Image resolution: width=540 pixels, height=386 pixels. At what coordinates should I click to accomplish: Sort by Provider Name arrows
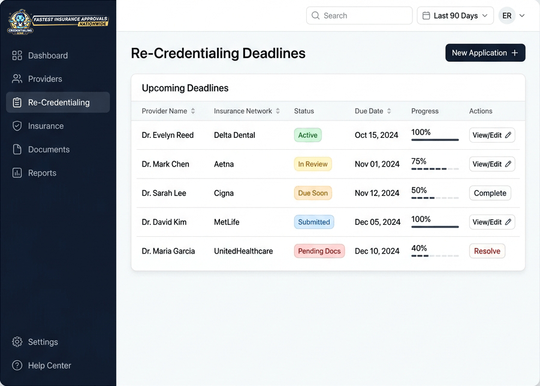(193, 111)
